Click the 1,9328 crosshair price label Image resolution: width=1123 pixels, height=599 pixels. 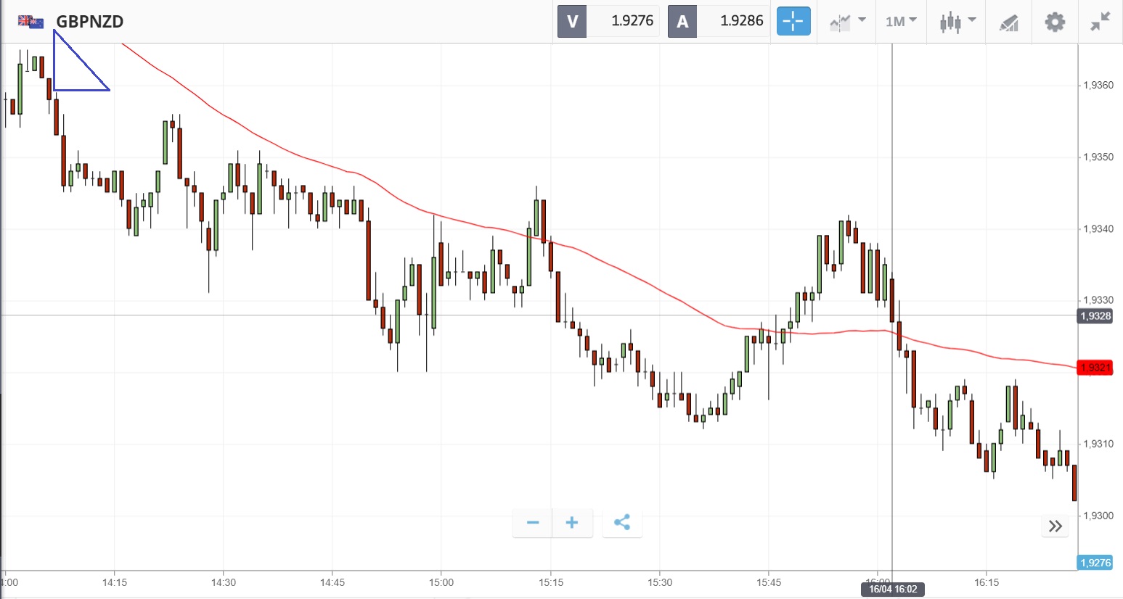[x=1095, y=316]
